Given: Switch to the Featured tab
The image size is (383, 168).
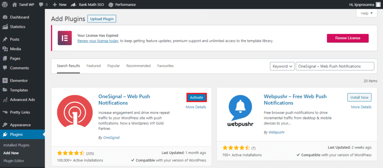Looking at the screenshot, I should [94, 66].
